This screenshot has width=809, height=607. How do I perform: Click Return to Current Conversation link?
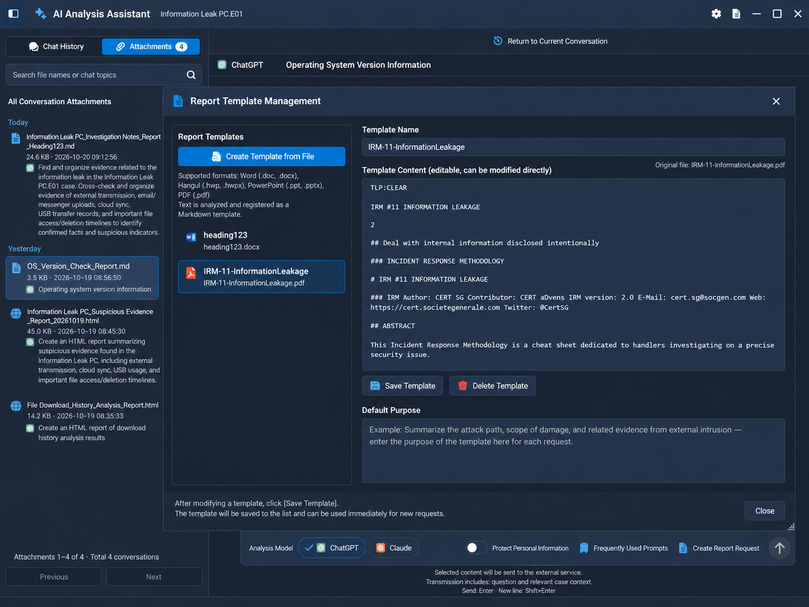click(x=557, y=41)
